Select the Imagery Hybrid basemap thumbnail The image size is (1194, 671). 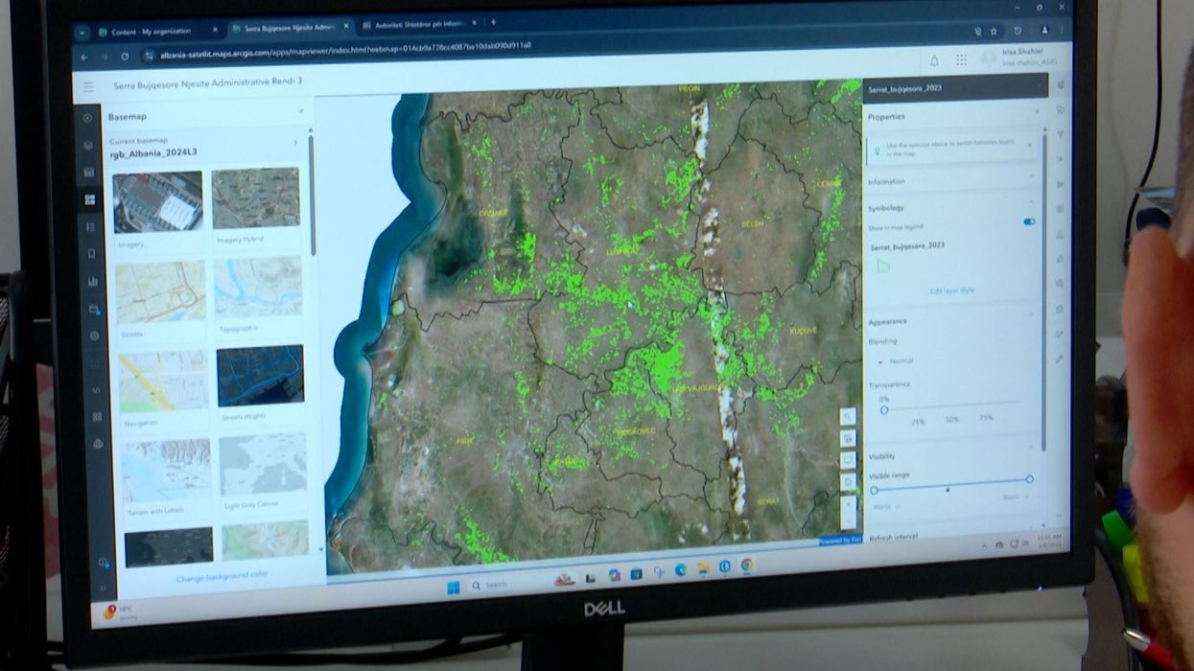coord(256,199)
